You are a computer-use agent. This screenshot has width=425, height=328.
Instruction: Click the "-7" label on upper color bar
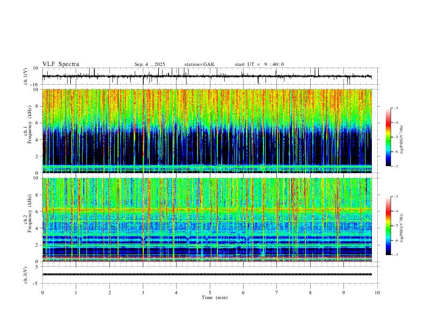(x=395, y=167)
